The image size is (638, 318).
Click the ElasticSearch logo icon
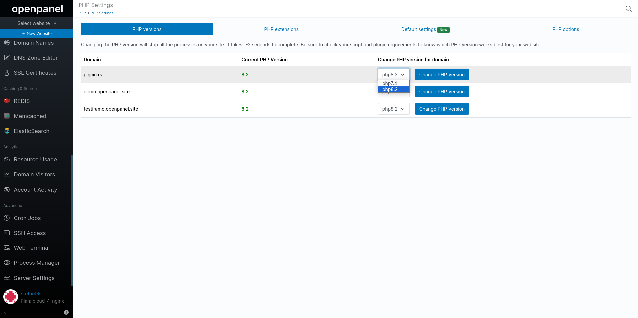click(7, 131)
